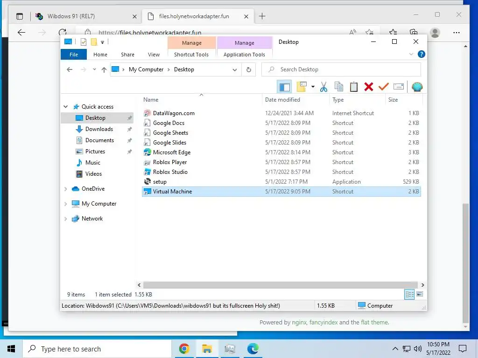
Task: Open recent locations dropdown chevron
Action: point(94,69)
